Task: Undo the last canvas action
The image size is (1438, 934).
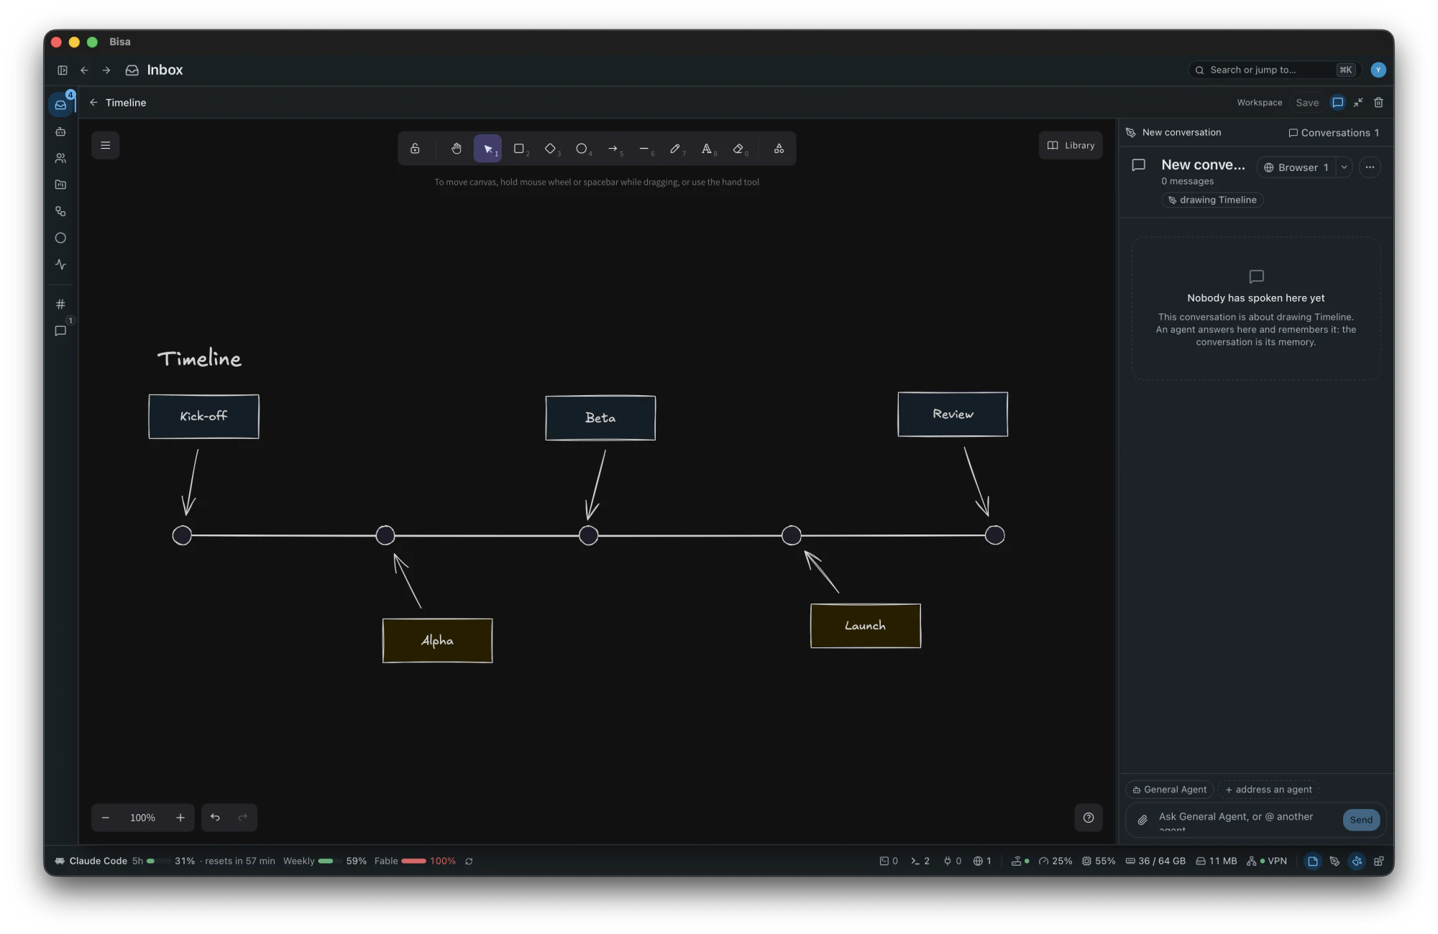Action: pyautogui.click(x=215, y=818)
